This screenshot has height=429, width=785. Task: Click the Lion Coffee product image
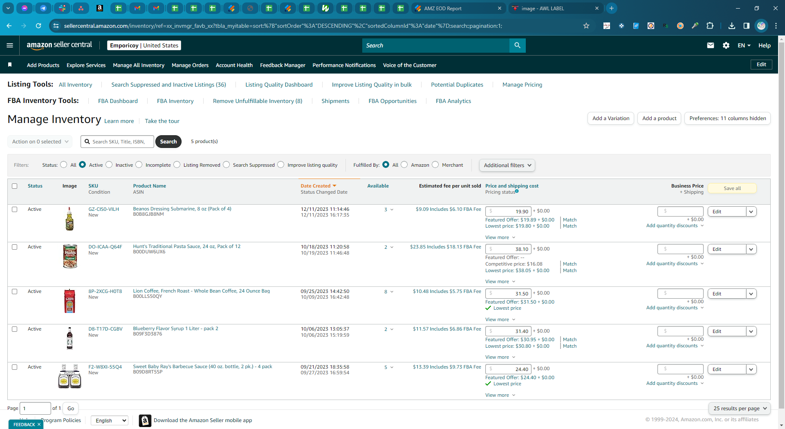click(x=70, y=301)
